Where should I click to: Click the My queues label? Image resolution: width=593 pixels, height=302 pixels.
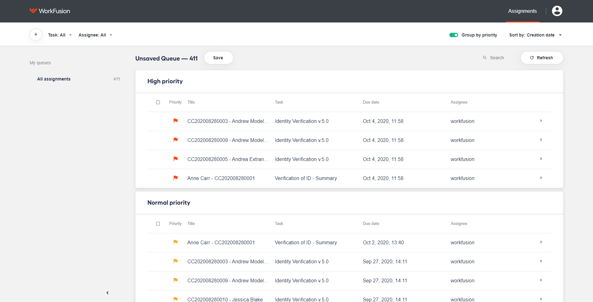[40, 63]
